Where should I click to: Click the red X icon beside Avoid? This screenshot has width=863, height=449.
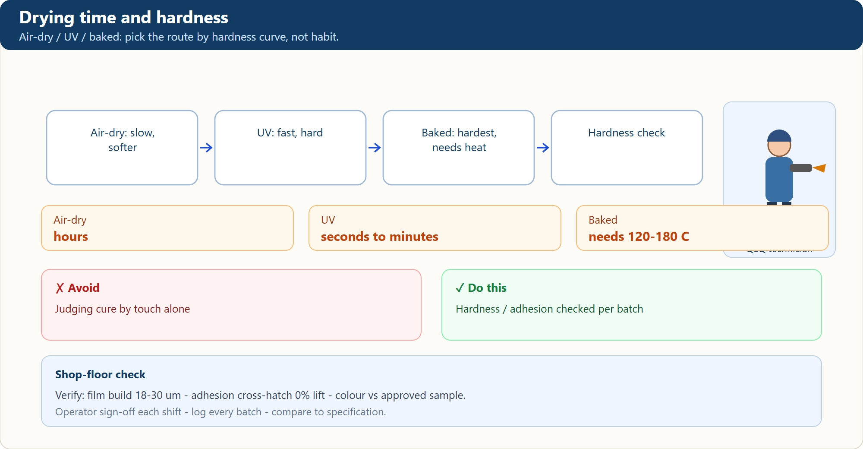click(60, 288)
